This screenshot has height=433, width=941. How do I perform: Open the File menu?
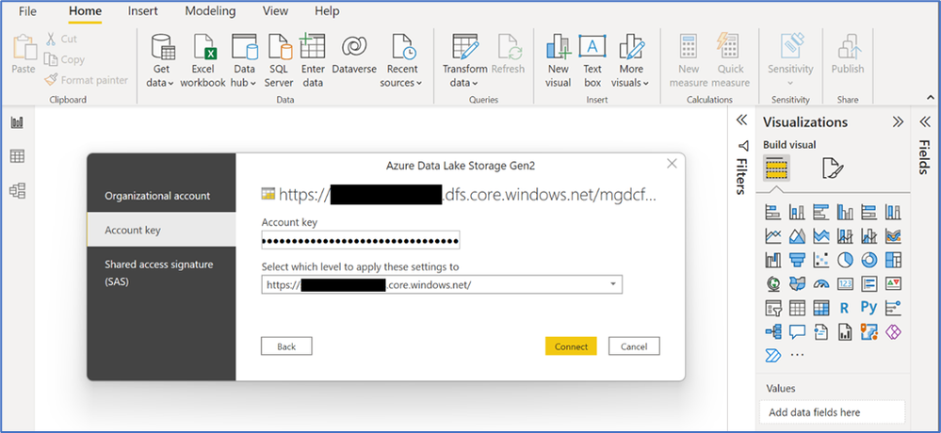click(x=27, y=10)
